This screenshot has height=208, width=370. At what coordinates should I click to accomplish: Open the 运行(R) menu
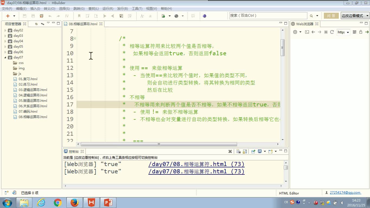pyautogui.click(x=108, y=9)
